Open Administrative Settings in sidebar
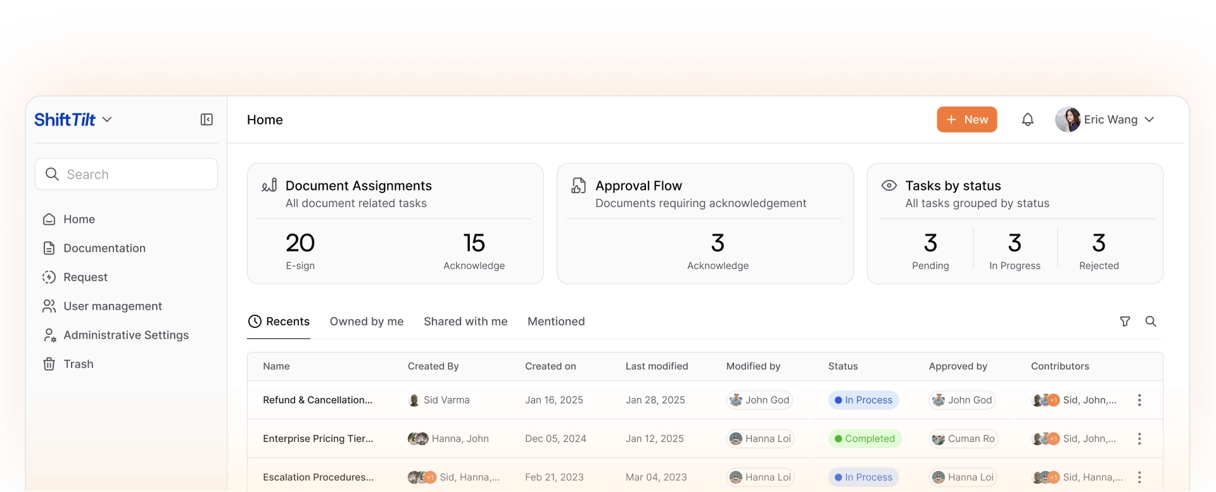 click(x=125, y=336)
